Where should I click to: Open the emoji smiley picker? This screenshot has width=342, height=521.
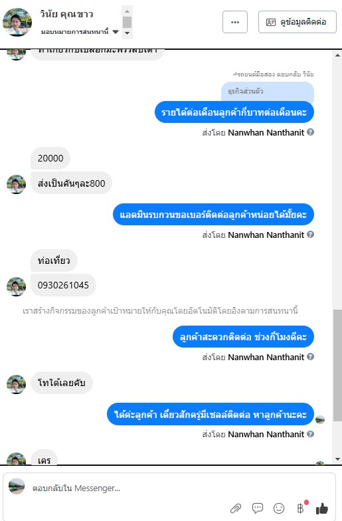tap(279, 508)
